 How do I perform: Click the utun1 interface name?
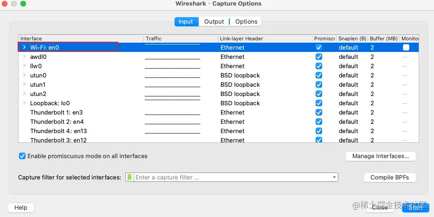click(x=38, y=84)
